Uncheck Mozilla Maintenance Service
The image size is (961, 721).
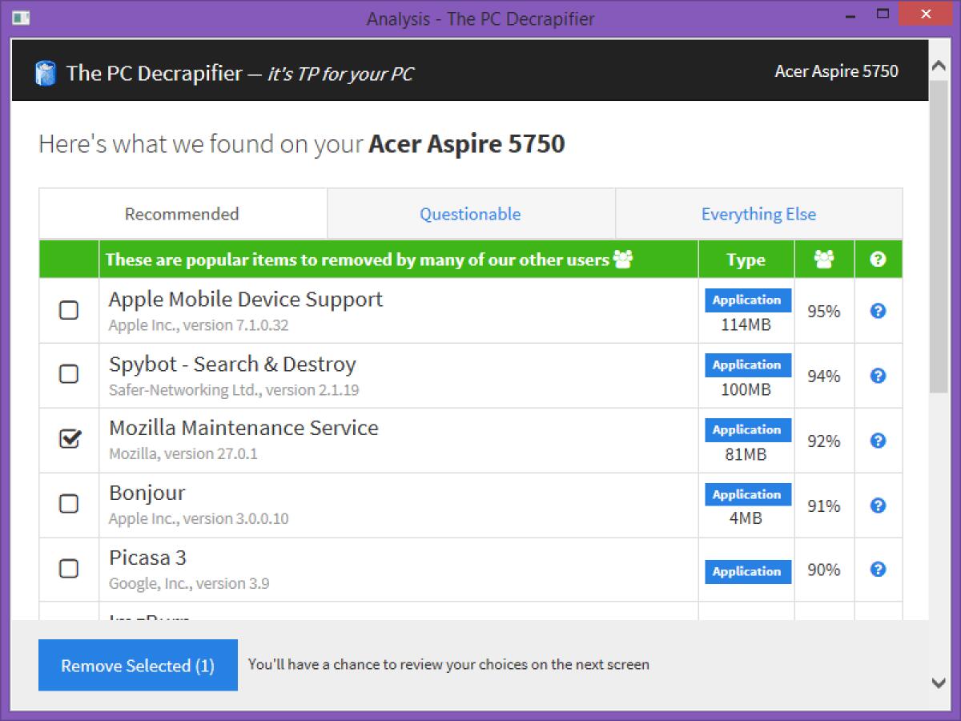69,440
